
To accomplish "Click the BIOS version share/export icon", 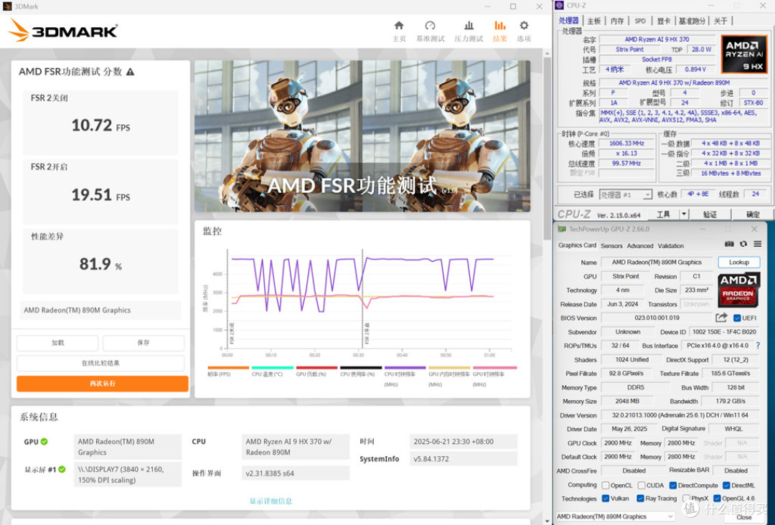I will click(x=721, y=318).
